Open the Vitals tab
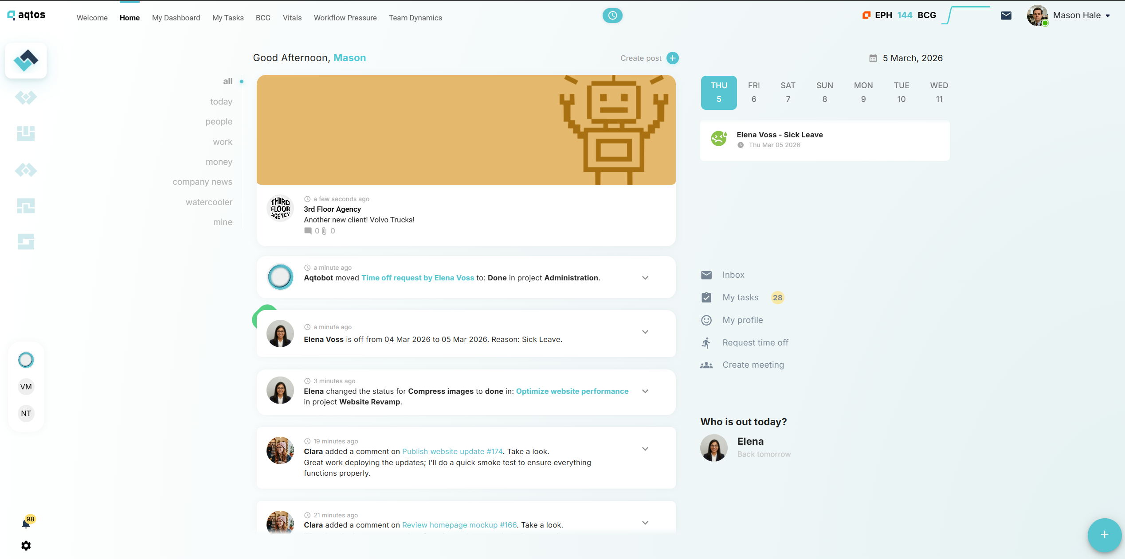Viewport: 1125px width, 559px height. pos(292,18)
